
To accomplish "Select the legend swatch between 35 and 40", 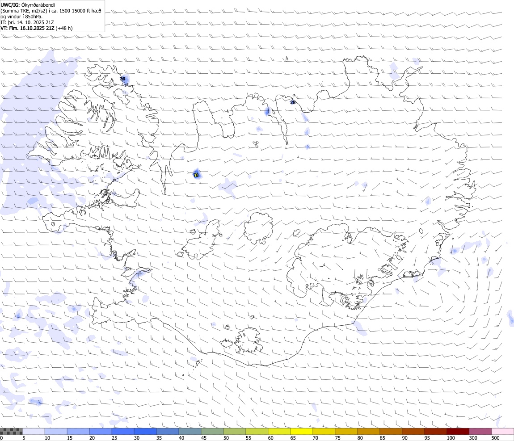I will tap(168, 432).
